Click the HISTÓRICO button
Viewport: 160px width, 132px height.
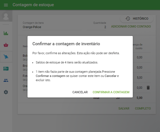(x=137, y=19)
